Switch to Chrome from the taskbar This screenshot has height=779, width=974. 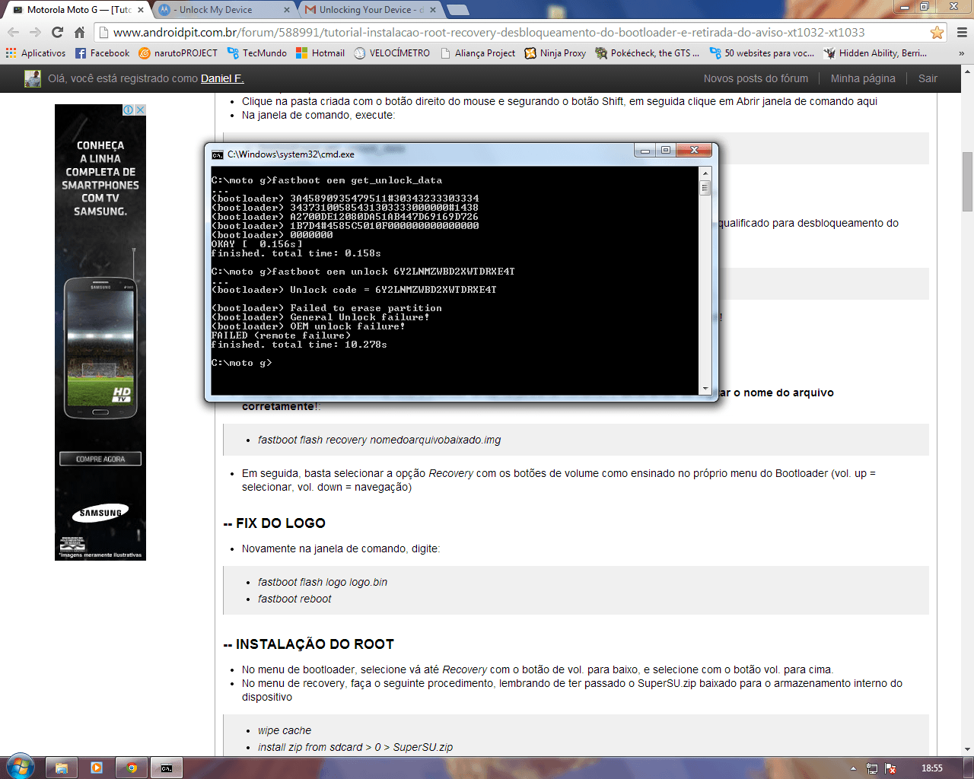click(132, 768)
